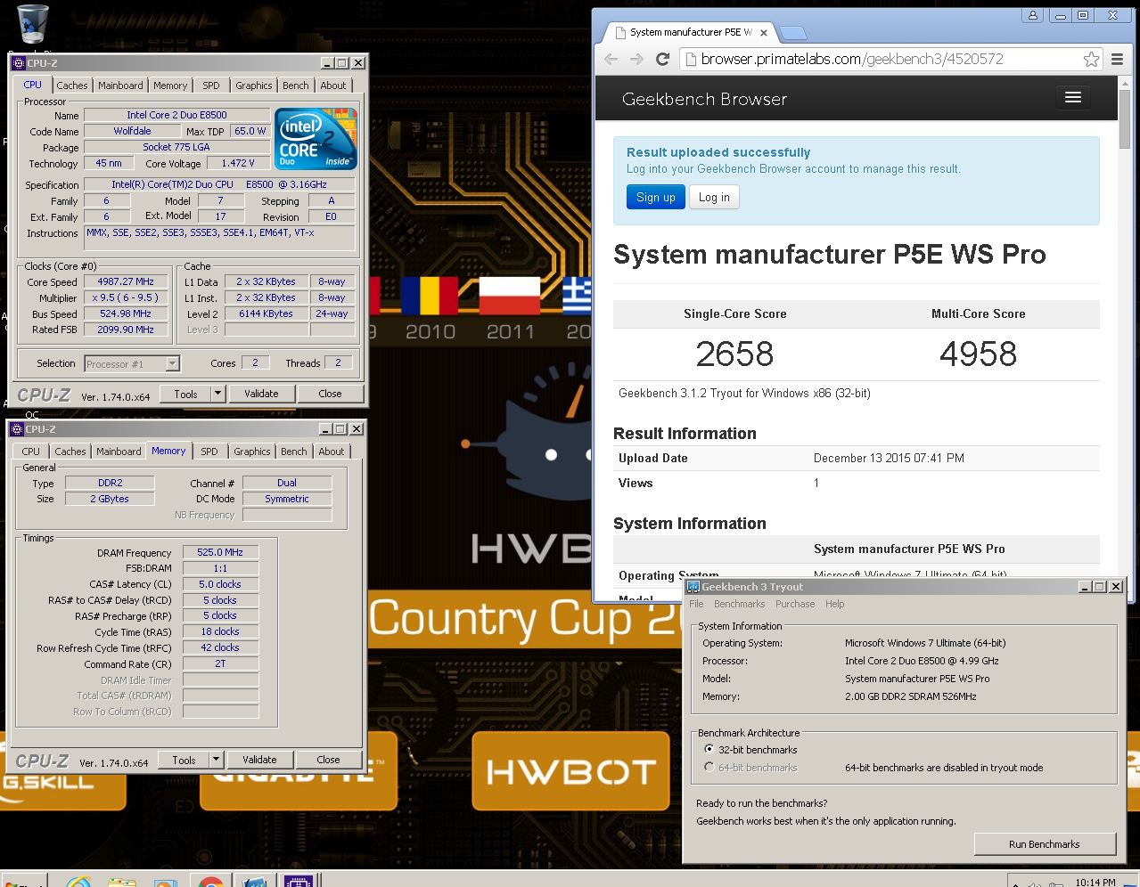Open a new Chrome tab

pos(793,33)
